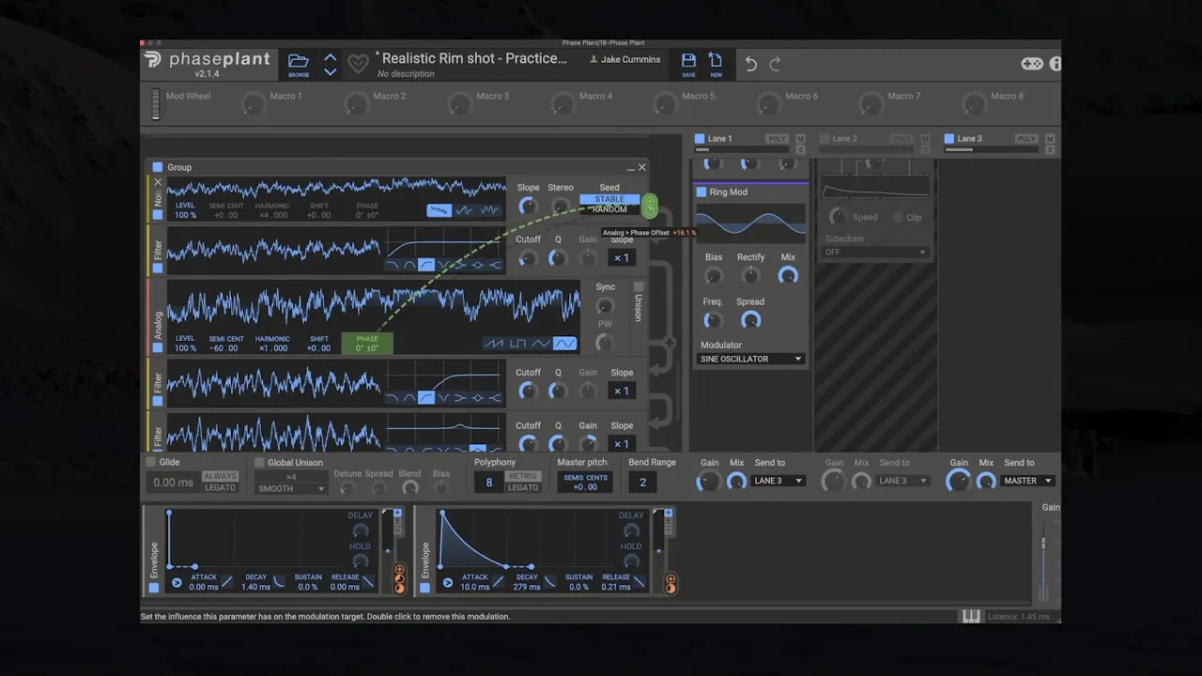
Task: Click the Polyphony voice count field
Action: tap(488, 483)
